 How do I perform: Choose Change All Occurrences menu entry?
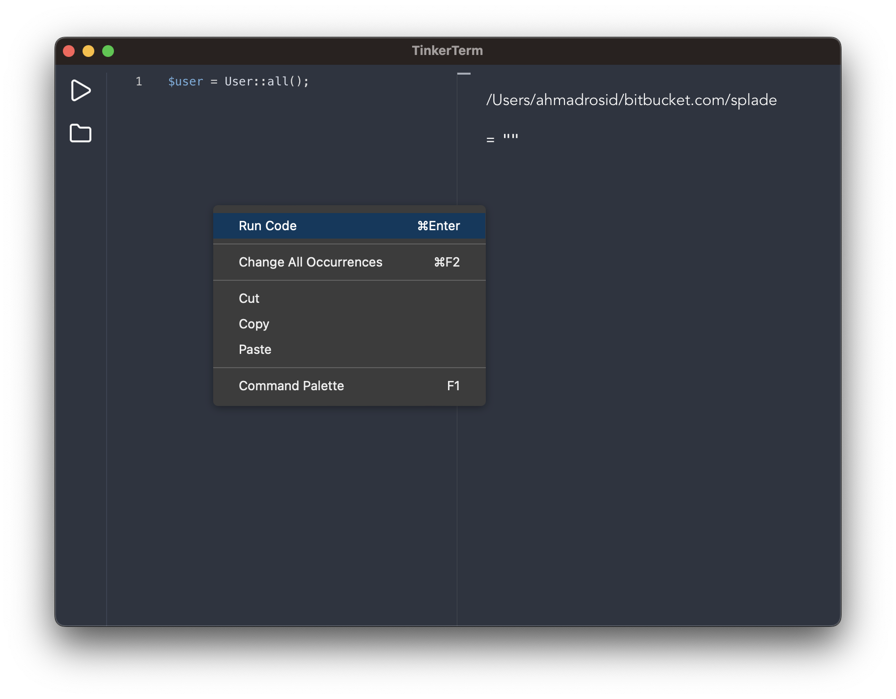click(349, 262)
